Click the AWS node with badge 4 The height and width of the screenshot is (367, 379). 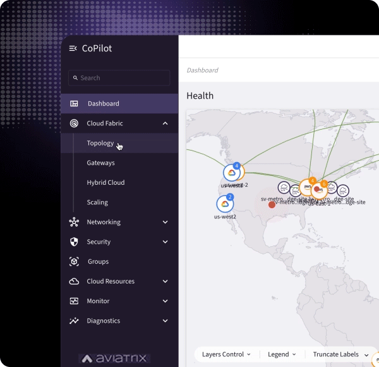[x=306, y=187]
